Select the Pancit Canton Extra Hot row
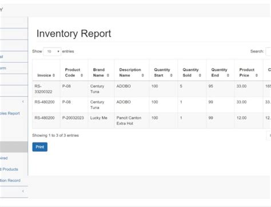The width and height of the screenshot is (271, 207). pos(152,121)
